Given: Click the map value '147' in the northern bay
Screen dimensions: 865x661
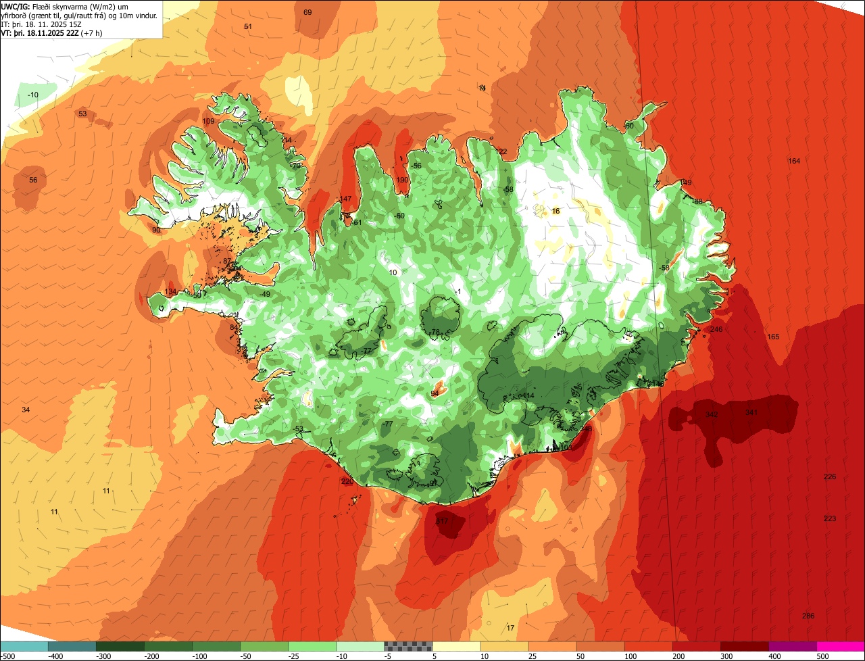Looking at the screenshot, I should [x=346, y=199].
